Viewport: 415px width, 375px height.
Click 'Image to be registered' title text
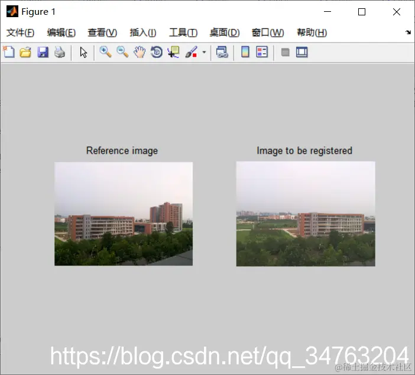pyautogui.click(x=304, y=150)
